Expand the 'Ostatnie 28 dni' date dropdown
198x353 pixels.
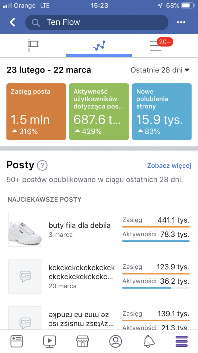(160, 70)
